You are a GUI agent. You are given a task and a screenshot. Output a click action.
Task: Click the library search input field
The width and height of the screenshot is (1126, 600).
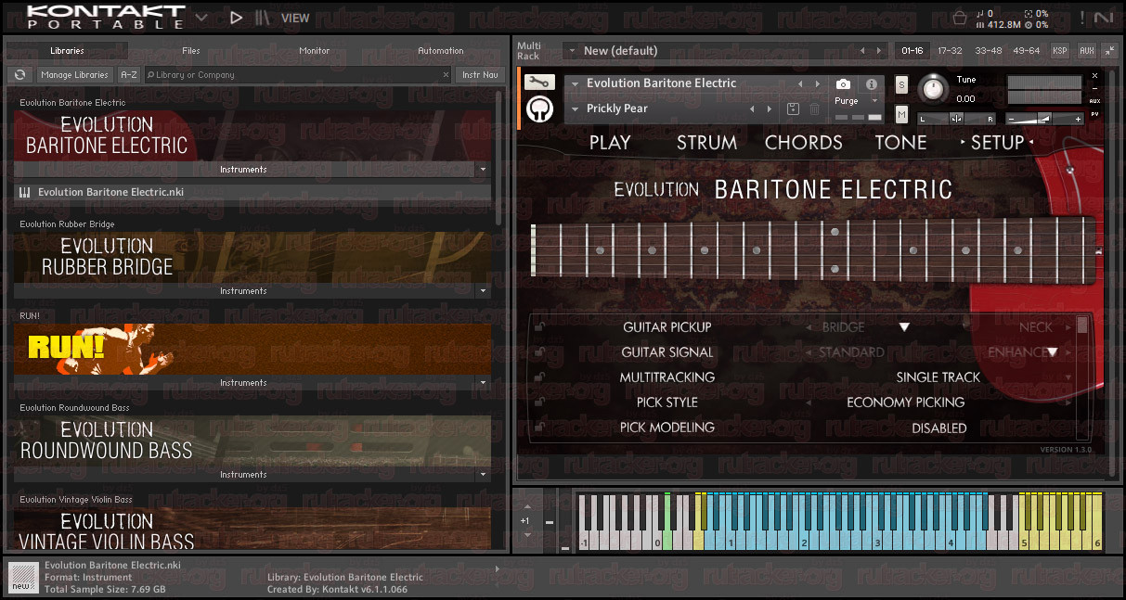coord(297,75)
